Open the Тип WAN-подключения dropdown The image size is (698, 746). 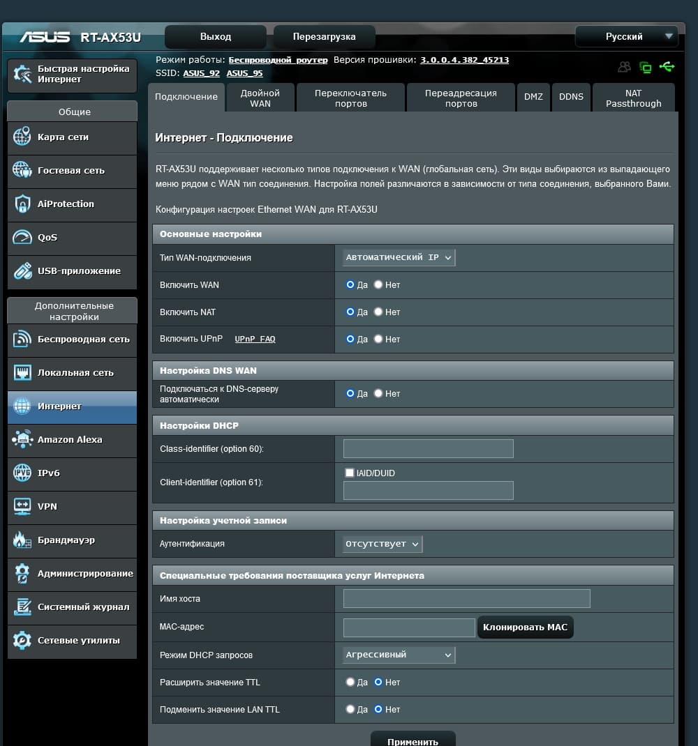pos(399,257)
